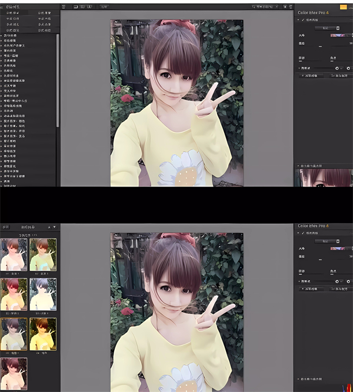Select the red-haired warm preset thumbnail
Screen dimensions: 353x392
[x=14, y=294]
